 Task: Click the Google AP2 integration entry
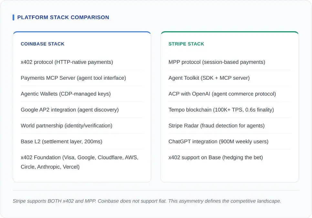(x=70, y=110)
